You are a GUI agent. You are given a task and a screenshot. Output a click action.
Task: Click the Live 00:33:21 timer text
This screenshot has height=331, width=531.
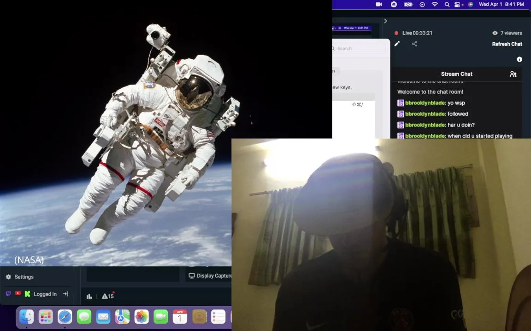point(417,33)
